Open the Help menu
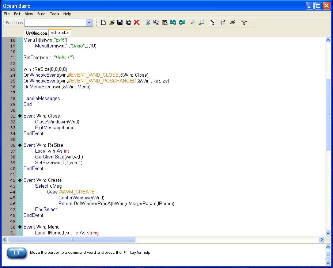The image size is (333, 268). click(67, 14)
